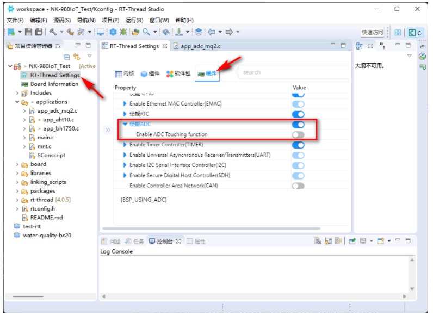This screenshot has width=433, height=315.
Task: Click the blue book SDK icon
Action: (x=166, y=32)
